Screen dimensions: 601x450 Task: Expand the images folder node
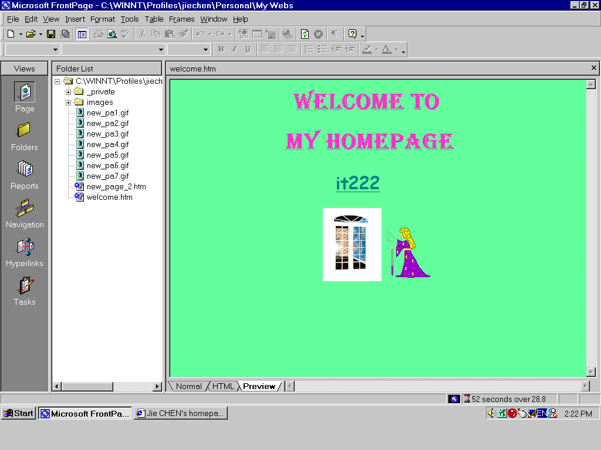pos(69,103)
